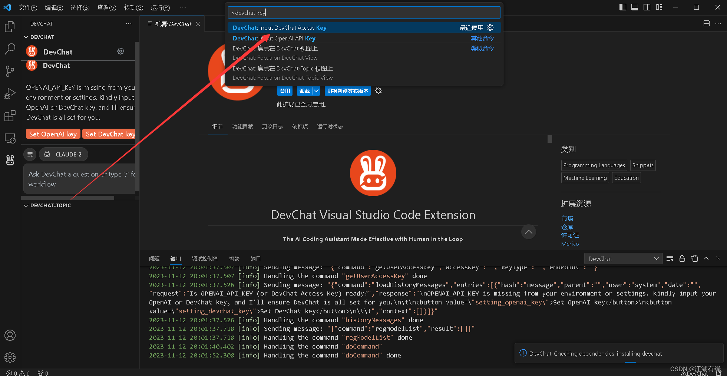The image size is (727, 376).
Task: Open the uninstall button dropdown arrow
Action: [316, 91]
